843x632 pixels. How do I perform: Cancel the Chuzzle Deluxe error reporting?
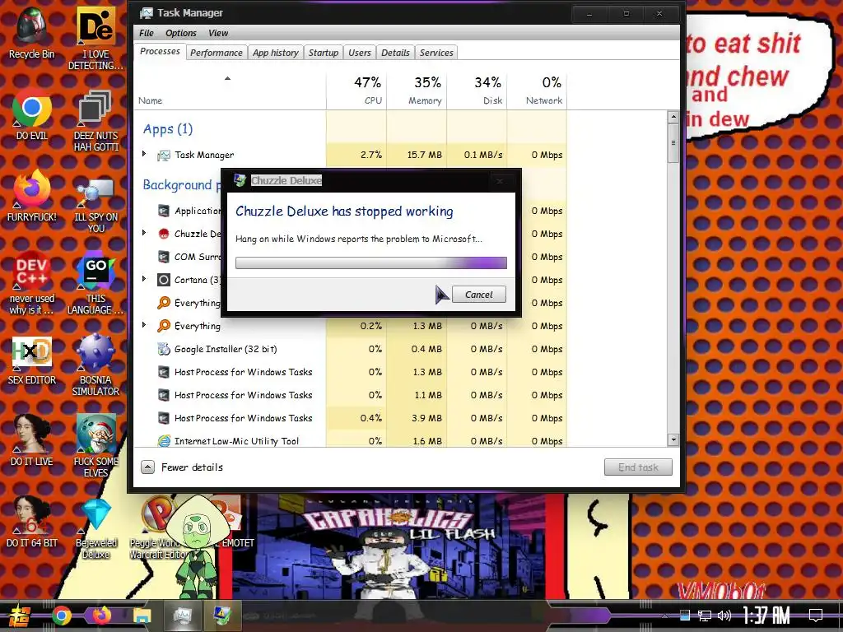[x=478, y=295]
